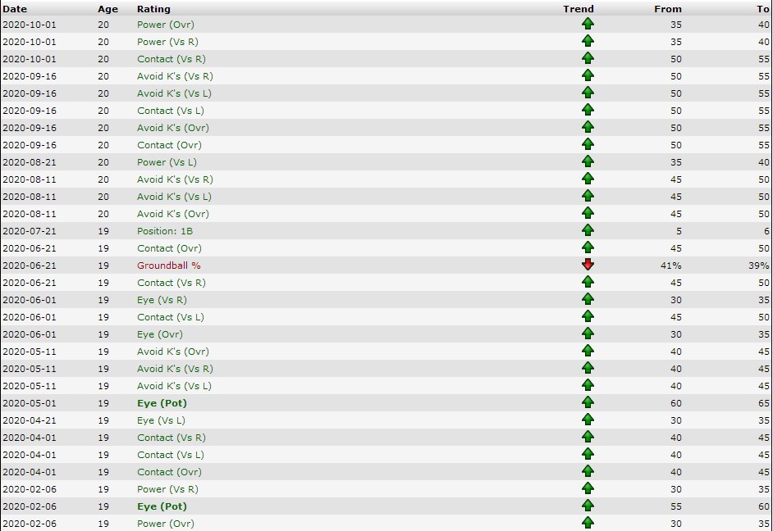Click the 2020-04-21 Eye (Vs L) rating
The image size is (773, 531).
click(161, 420)
